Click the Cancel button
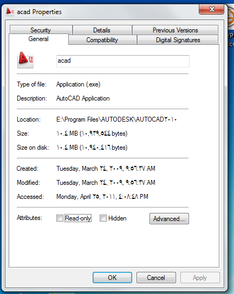 pos(156,277)
